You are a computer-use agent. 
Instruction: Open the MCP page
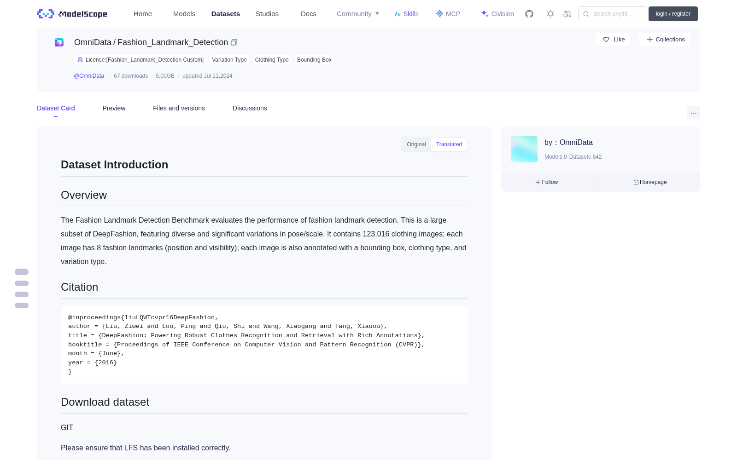coord(448,14)
